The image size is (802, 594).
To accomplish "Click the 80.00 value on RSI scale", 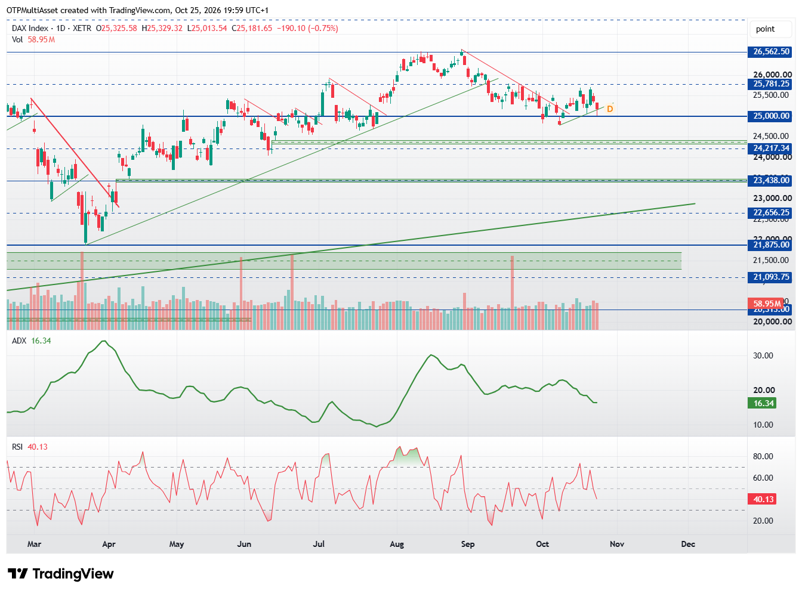I will coord(763,457).
